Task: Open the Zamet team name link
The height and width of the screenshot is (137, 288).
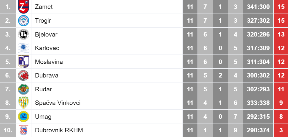Action: point(44,7)
